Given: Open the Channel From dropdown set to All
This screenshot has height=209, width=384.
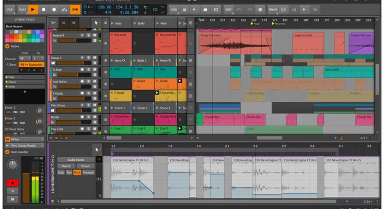Looking at the screenshot, I should (25, 59).
